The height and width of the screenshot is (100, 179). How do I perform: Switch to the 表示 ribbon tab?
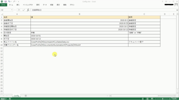coord(58,5)
